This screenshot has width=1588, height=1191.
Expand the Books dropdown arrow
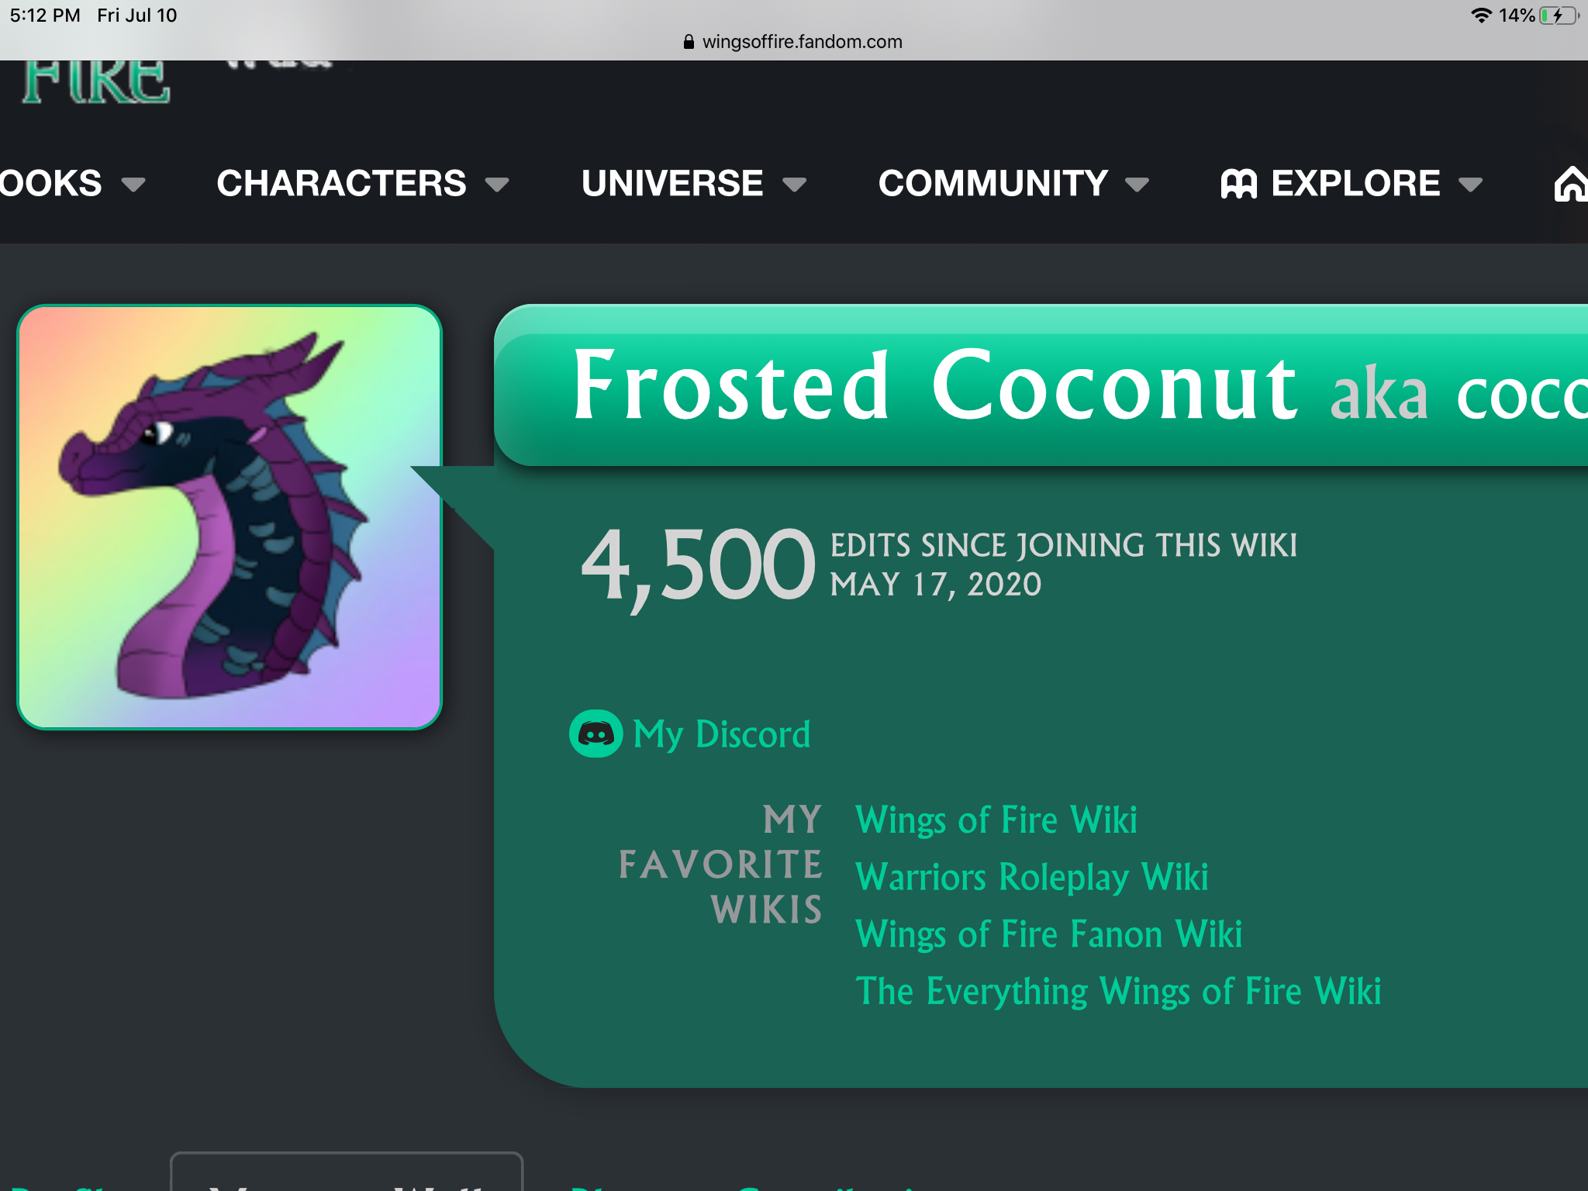(x=133, y=185)
